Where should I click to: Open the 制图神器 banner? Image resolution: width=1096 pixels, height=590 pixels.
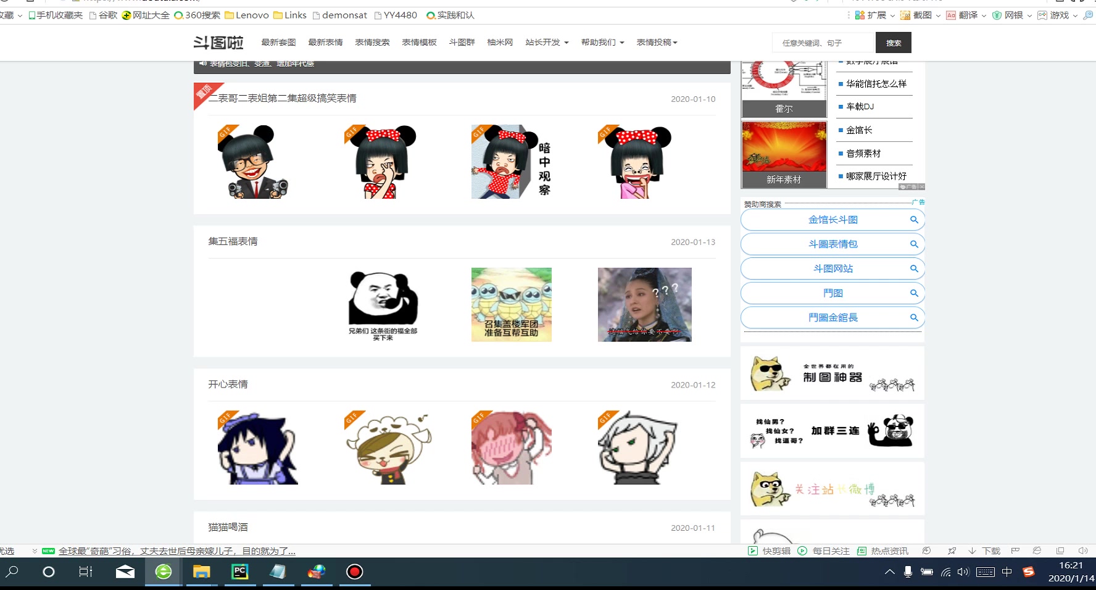tap(832, 373)
